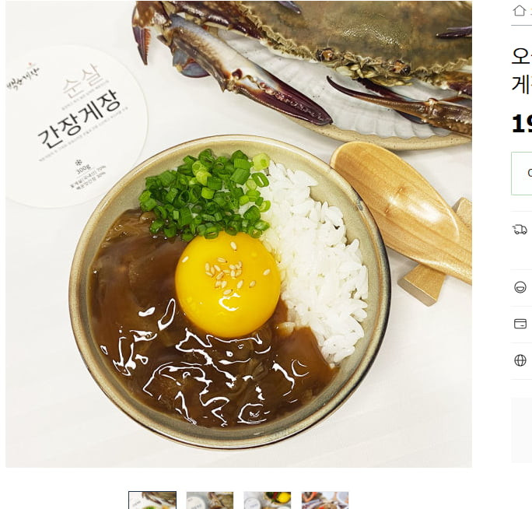Screen dimensions: 532x509
Task: Click the credit card payment icon
Action: tap(520, 324)
